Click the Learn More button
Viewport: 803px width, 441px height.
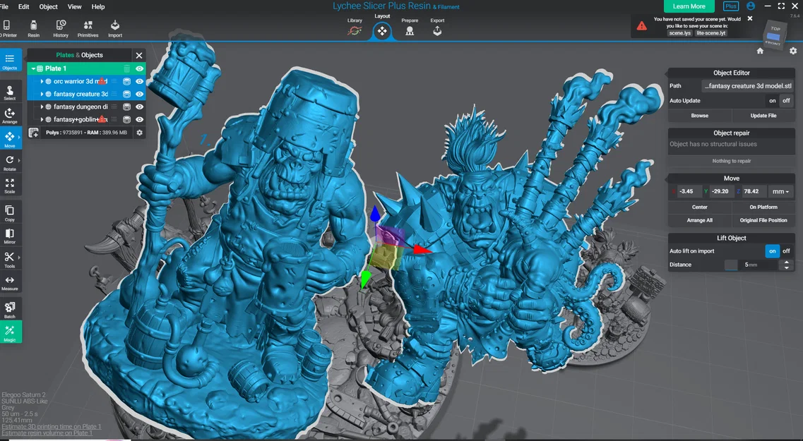pyautogui.click(x=689, y=6)
